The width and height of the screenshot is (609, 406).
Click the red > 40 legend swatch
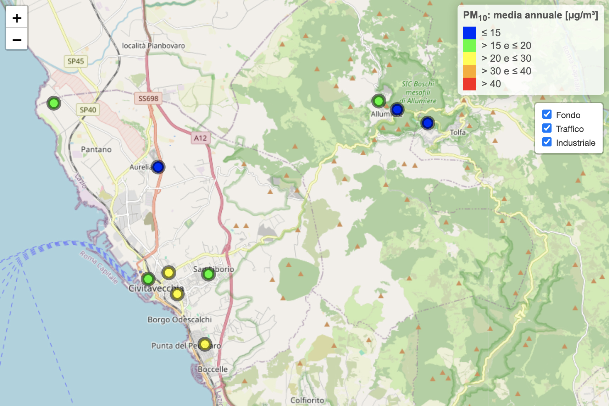(469, 84)
